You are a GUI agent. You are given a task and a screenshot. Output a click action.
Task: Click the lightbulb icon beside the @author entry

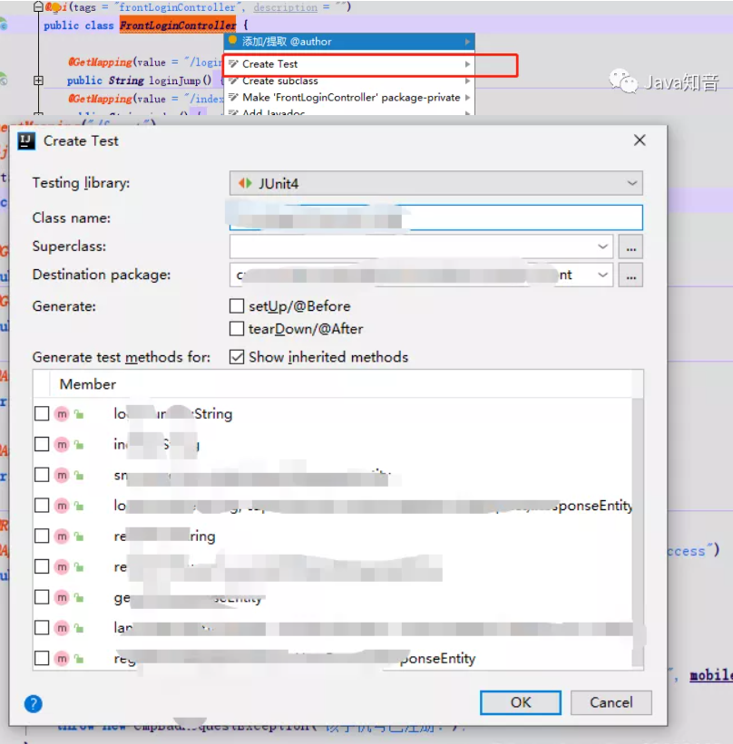click(232, 41)
